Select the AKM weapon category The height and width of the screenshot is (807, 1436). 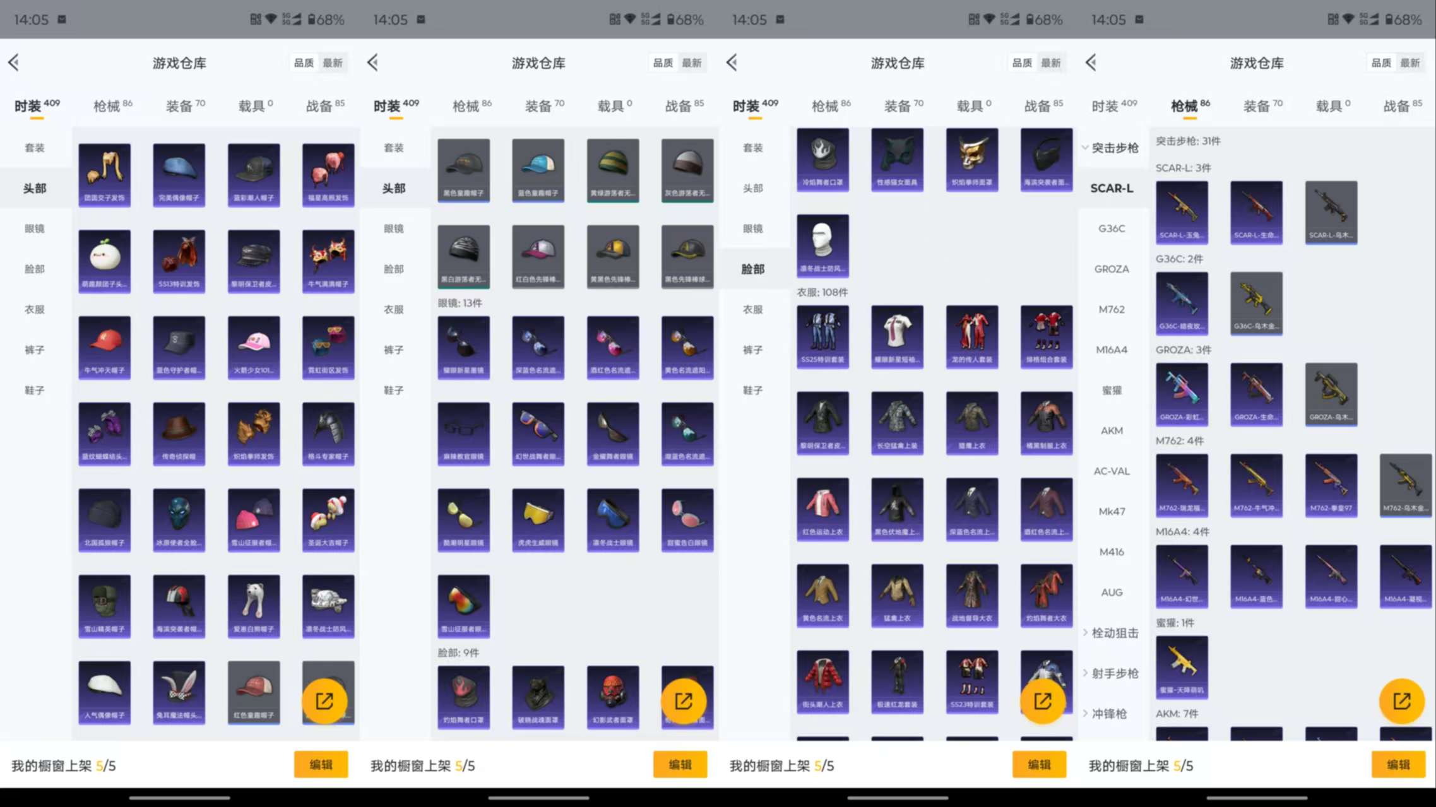click(1112, 430)
